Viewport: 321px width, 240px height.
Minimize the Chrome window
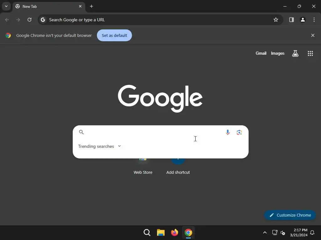pyautogui.click(x=285, y=6)
